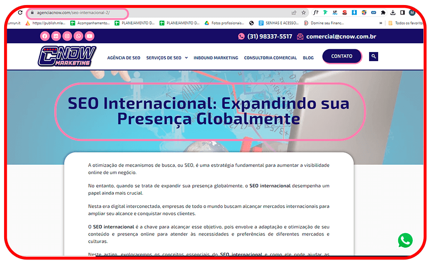Open the site search magnifier icon
432x261 pixels.
coord(373,57)
